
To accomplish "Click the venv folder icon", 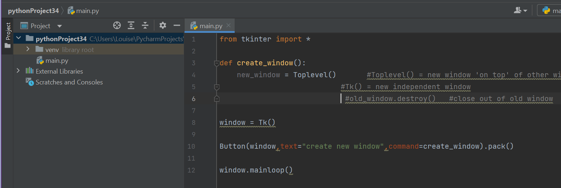I will point(39,49).
